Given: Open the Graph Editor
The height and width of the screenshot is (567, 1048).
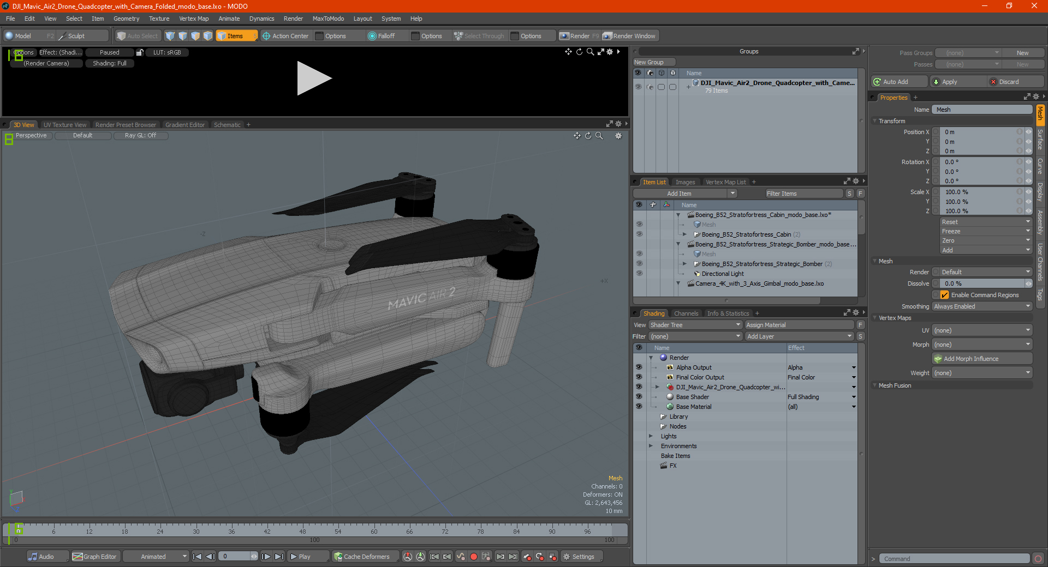Looking at the screenshot, I should 95,557.
